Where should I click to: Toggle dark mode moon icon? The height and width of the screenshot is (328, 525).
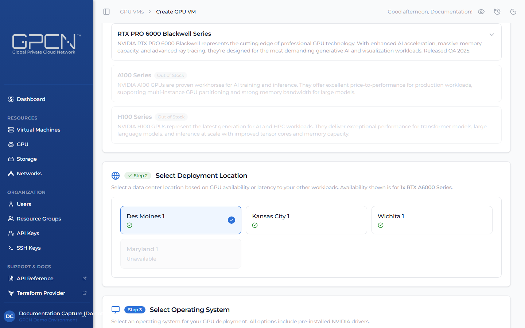tap(513, 12)
